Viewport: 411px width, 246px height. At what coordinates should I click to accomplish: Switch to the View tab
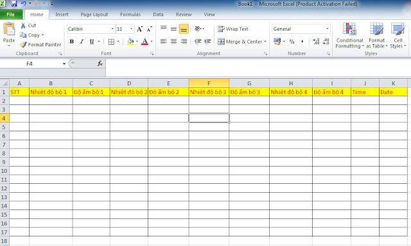(x=209, y=14)
